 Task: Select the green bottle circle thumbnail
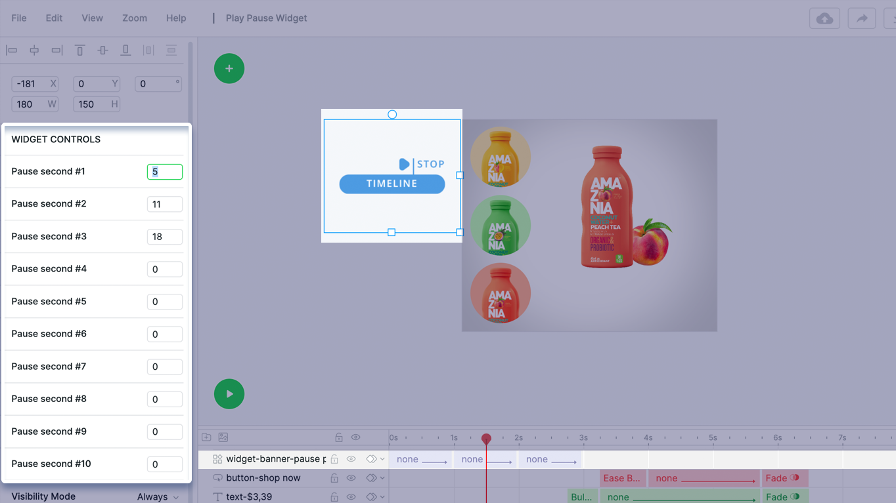point(501,226)
